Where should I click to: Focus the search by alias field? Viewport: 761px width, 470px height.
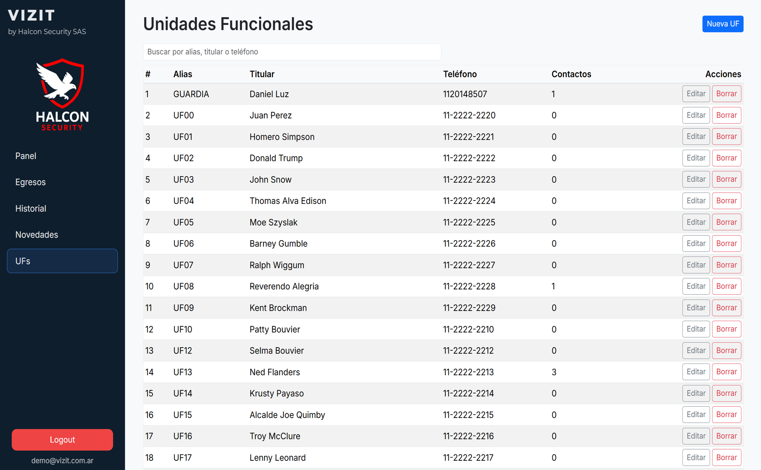click(x=292, y=52)
